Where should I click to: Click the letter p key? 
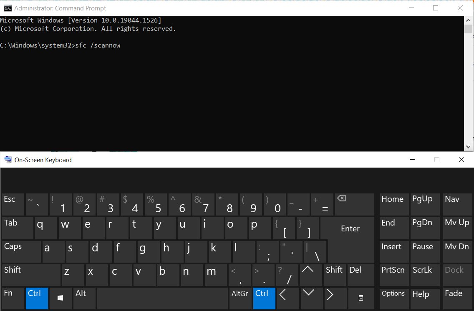(260, 228)
